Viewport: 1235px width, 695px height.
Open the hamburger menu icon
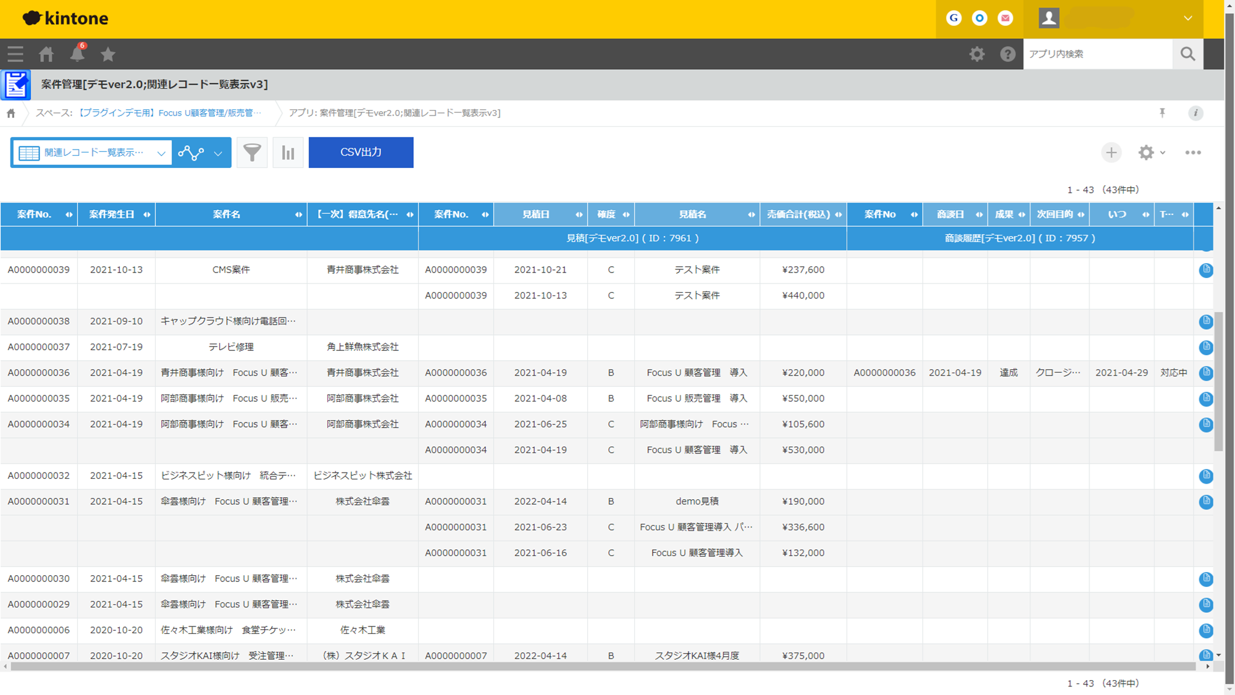coord(15,54)
